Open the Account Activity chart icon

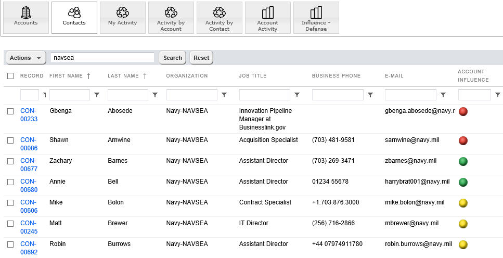coord(267,13)
